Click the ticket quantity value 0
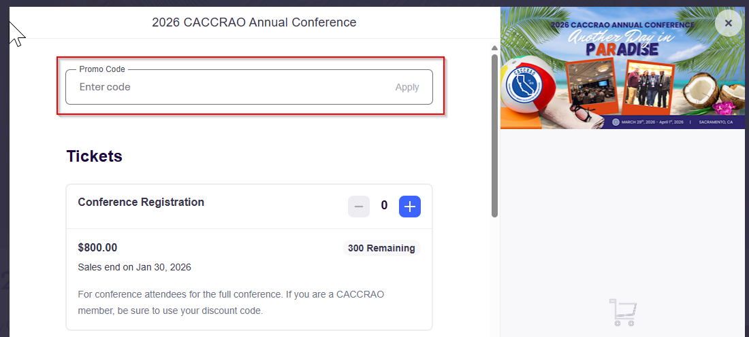 384,206
